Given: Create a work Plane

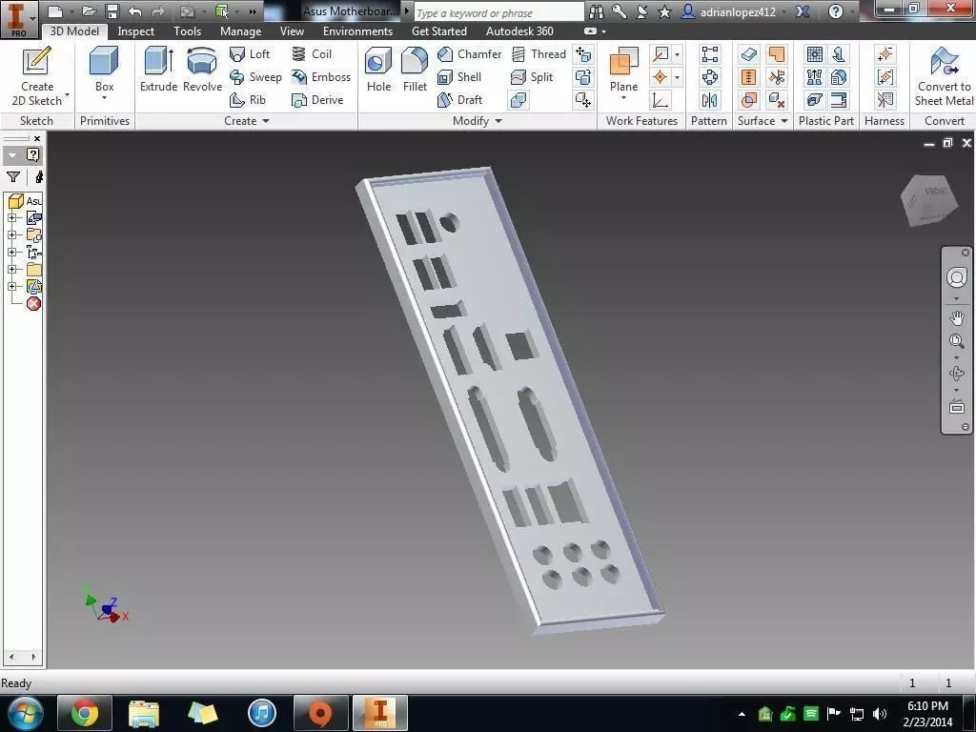Looking at the screenshot, I should [x=623, y=70].
